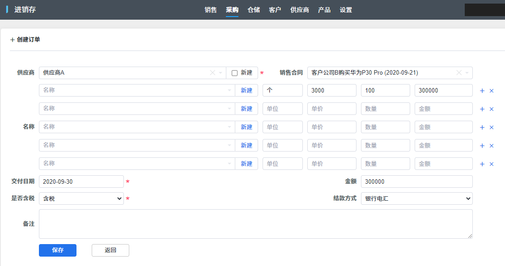Tick the 新建 checkbox next to supplier

234,73
